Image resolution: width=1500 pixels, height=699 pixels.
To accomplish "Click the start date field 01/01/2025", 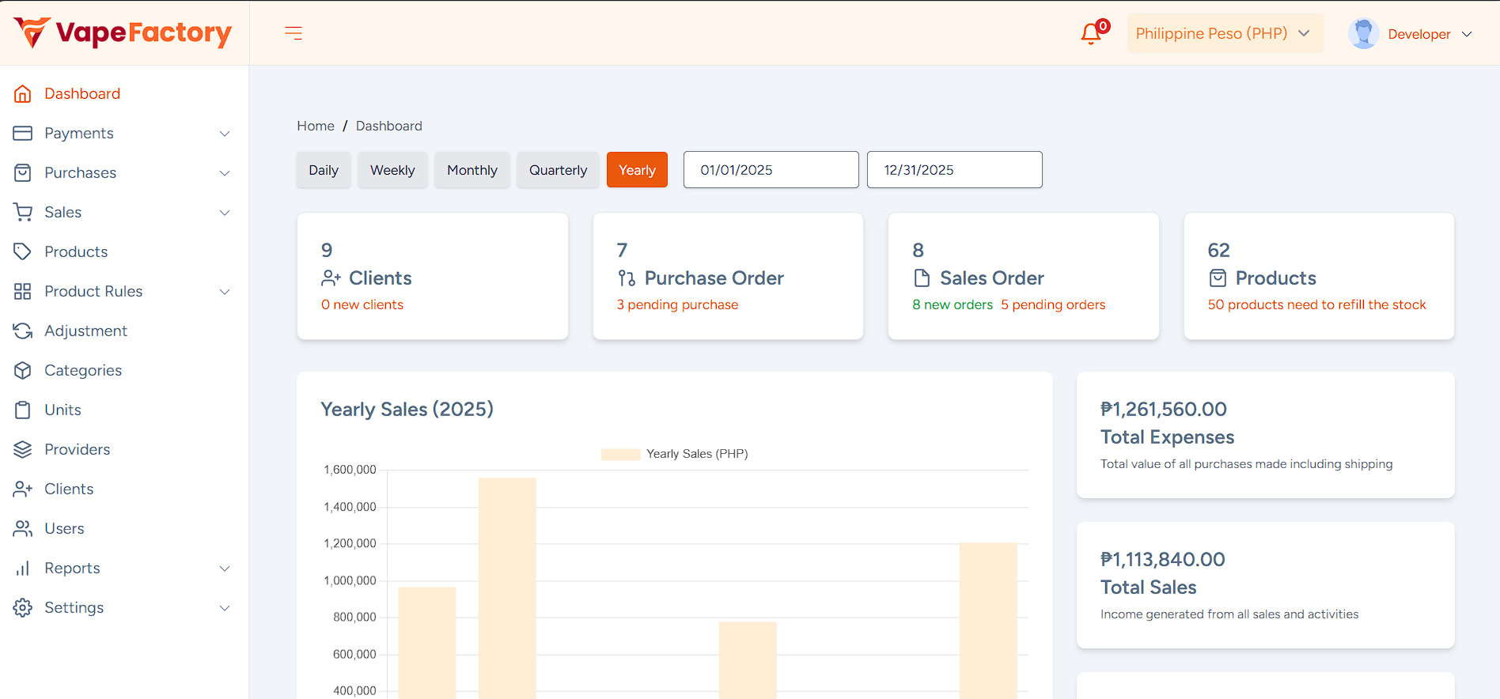I will click(x=771, y=170).
